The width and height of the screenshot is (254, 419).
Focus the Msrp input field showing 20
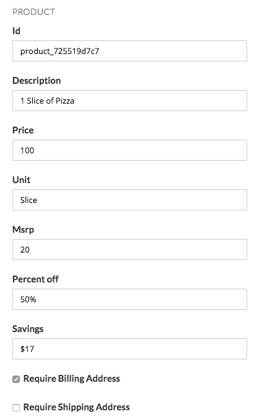click(x=129, y=250)
